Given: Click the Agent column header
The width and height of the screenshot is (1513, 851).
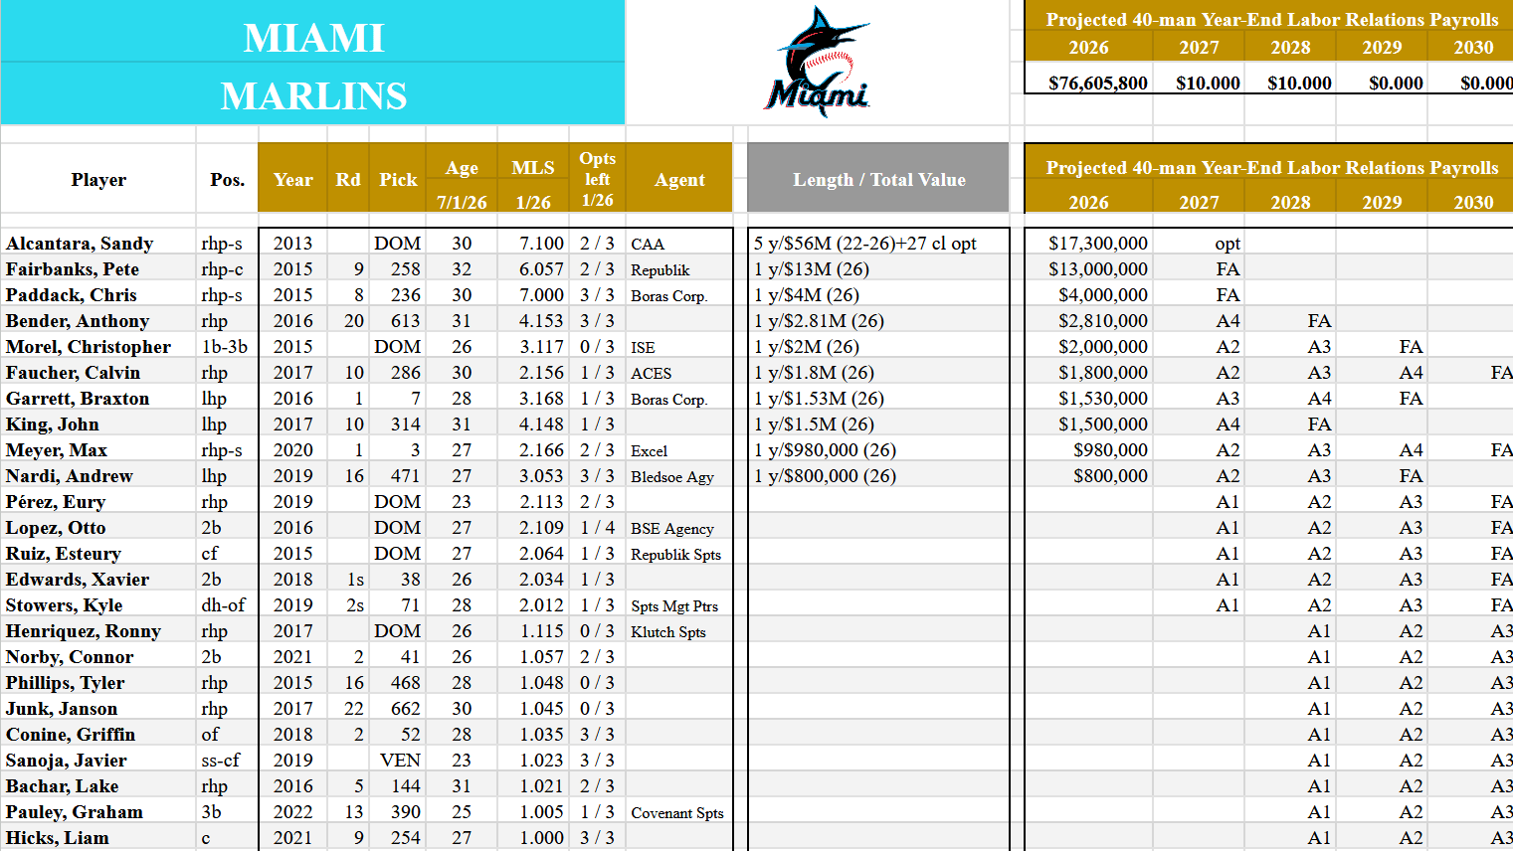Looking at the screenshot, I should pyautogui.click(x=679, y=179).
